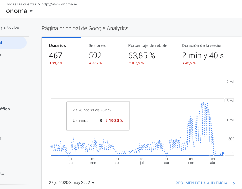Click the '1,5 mil' axis label

click(229, 101)
